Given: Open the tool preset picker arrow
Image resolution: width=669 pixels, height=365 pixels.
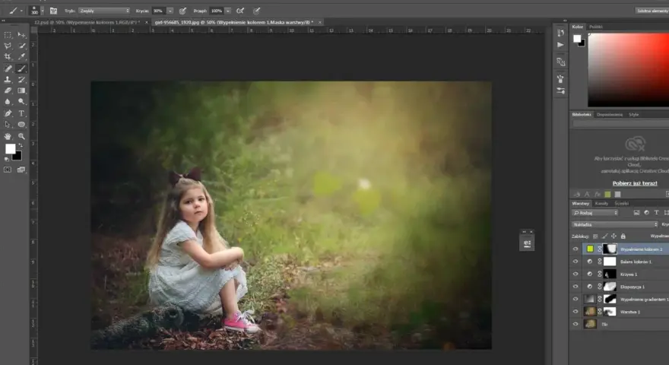Looking at the screenshot, I should click(21, 11).
